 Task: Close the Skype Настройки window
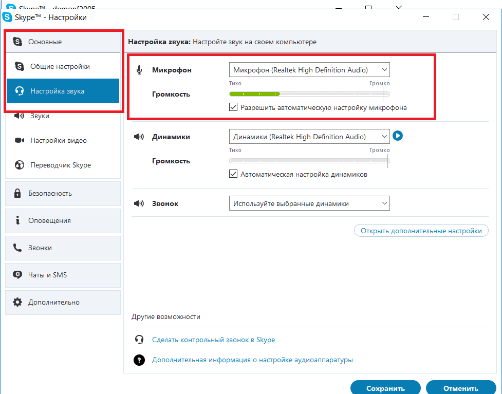tap(486, 17)
